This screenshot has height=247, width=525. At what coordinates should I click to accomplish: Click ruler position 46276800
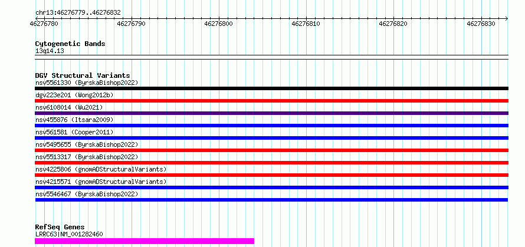coord(219,24)
